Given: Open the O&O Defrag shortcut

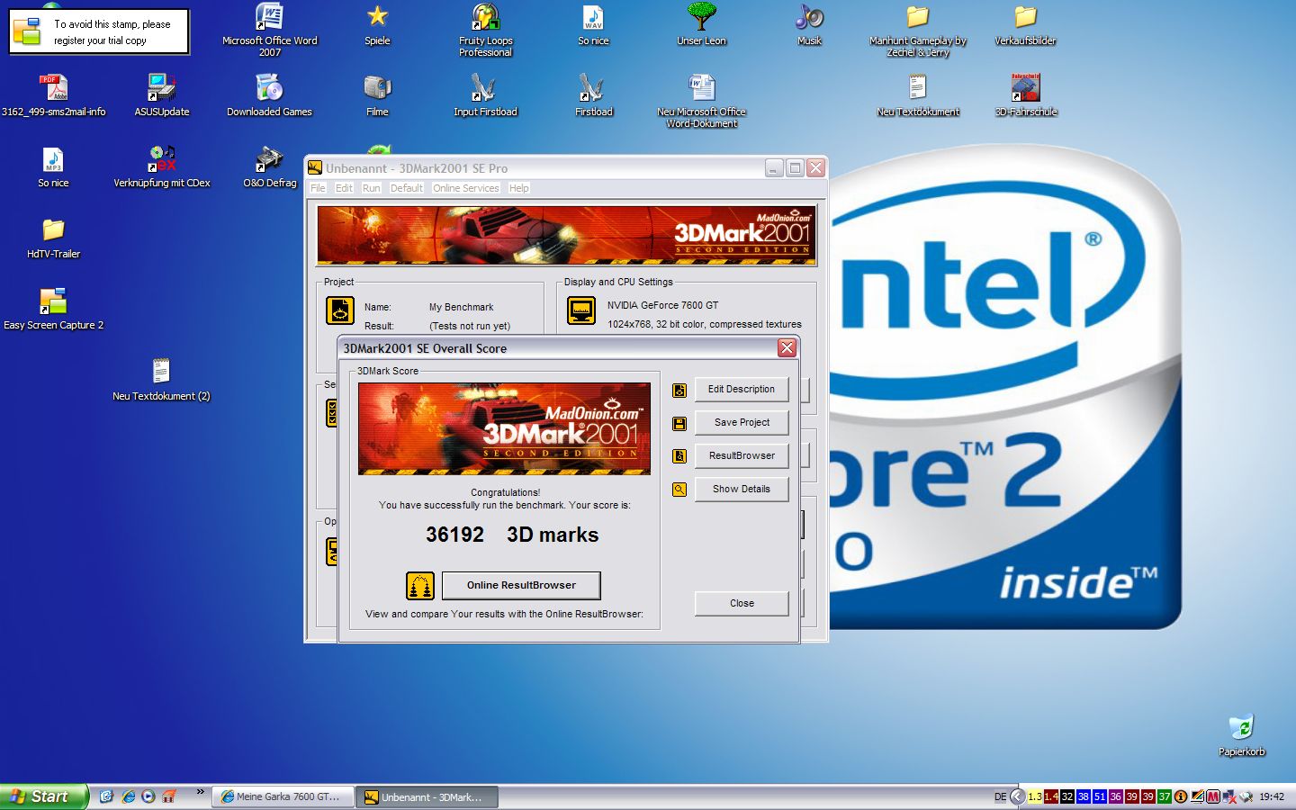Looking at the screenshot, I should click(x=269, y=166).
